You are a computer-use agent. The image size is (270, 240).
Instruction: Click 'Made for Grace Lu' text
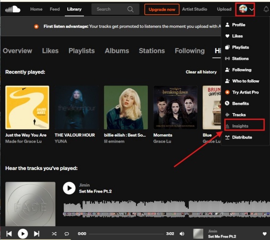24,142
